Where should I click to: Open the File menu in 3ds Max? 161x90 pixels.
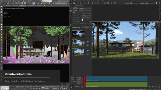pyautogui.click(x=2, y=1)
